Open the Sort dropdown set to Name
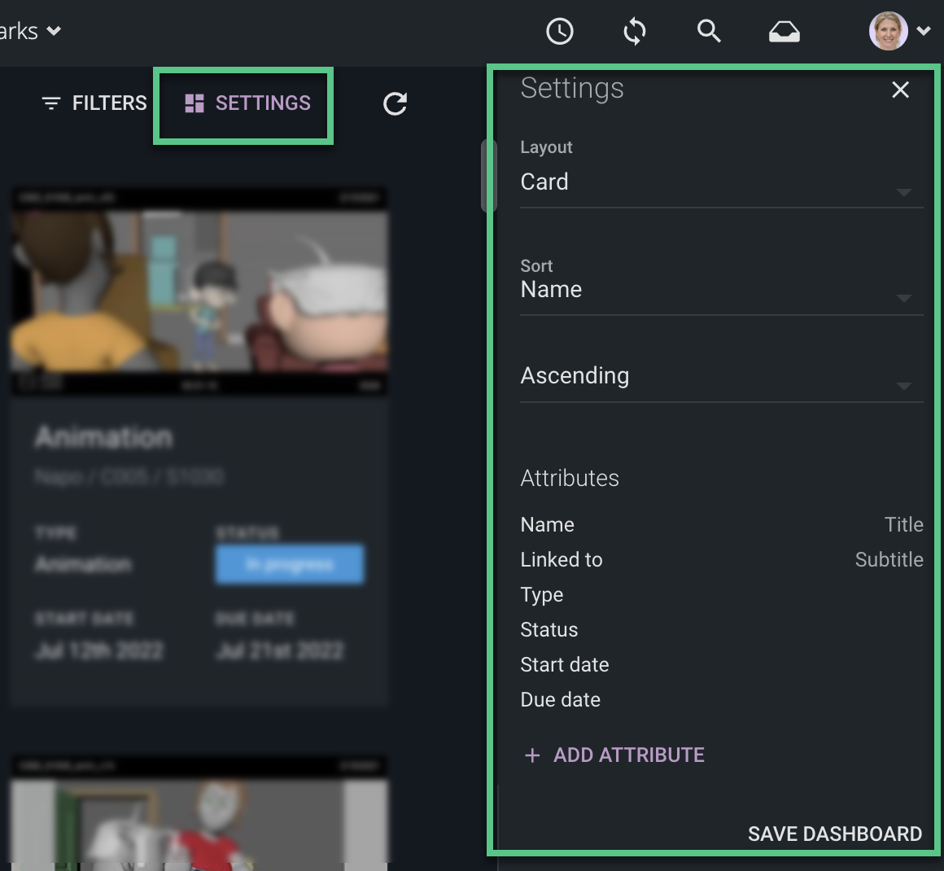 click(903, 299)
